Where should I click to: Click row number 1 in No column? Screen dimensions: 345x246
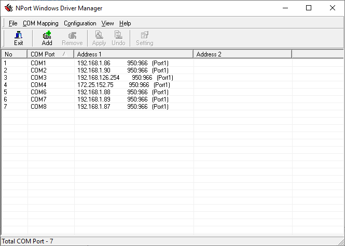[5, 63]
